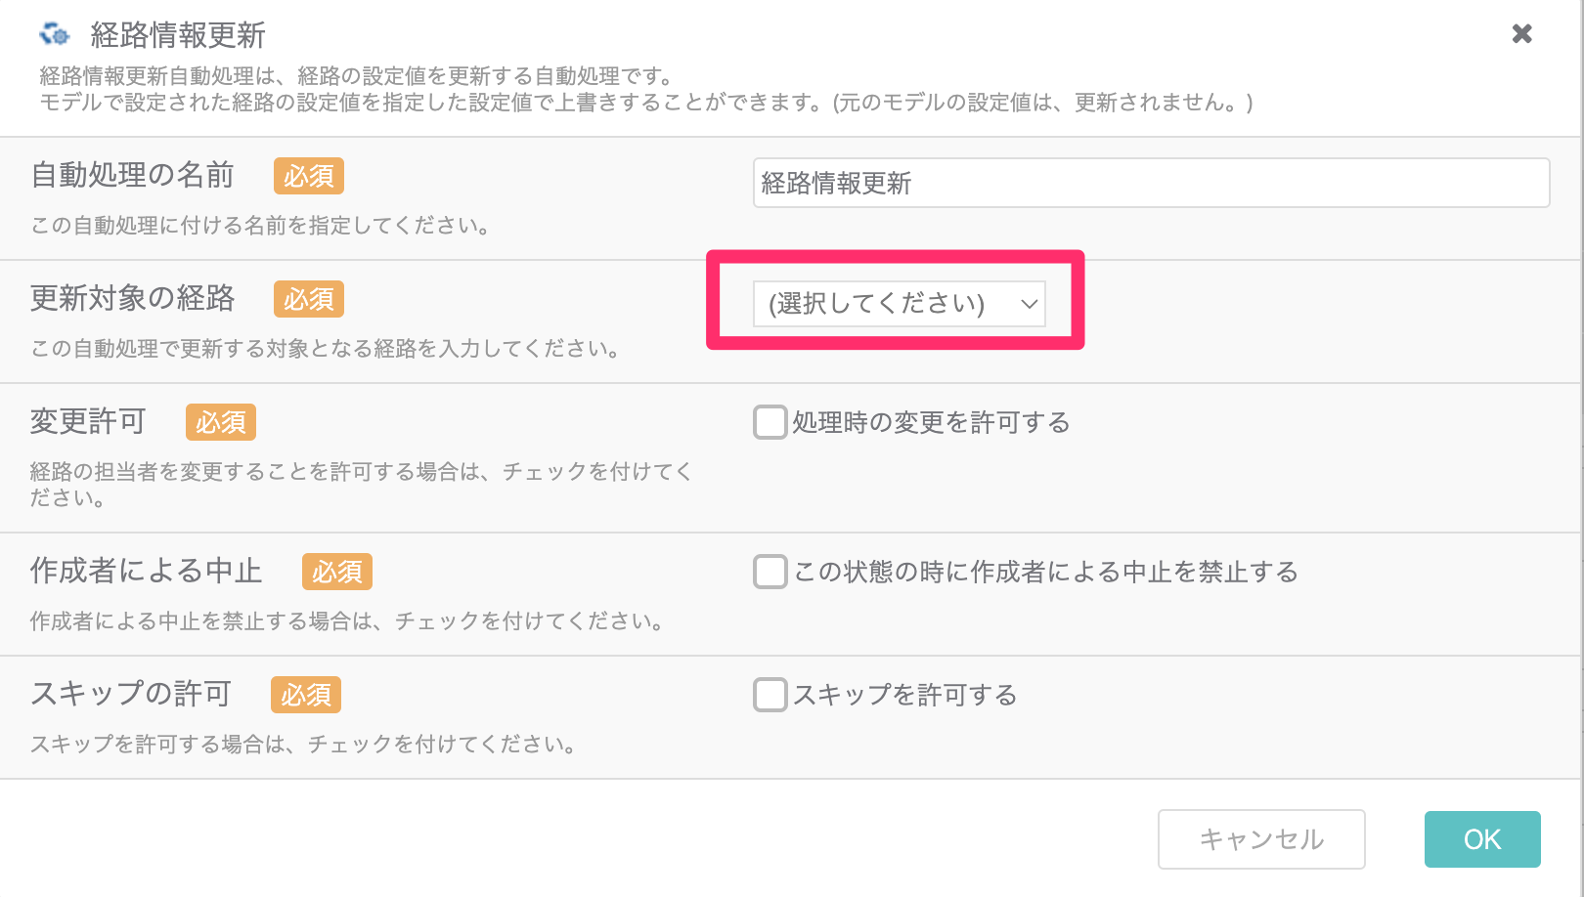
Task: Enable 処理時の変更を許可する checkbox
Action: 770,422
